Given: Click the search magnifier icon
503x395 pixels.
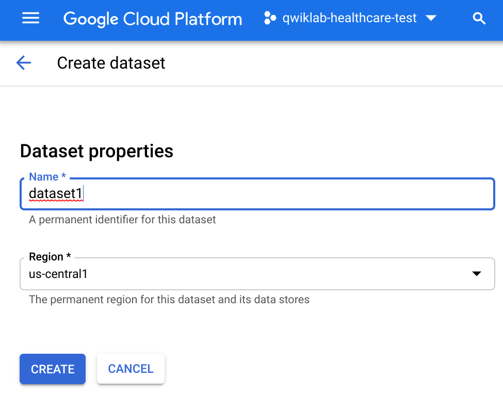Looking at the screenshot, I should (479, 19).
